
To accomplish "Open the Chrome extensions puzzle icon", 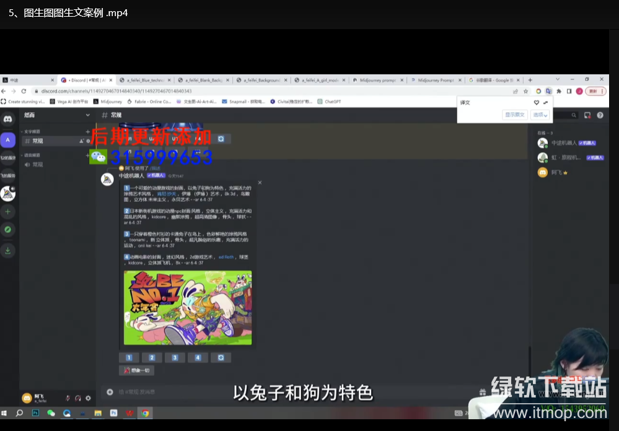I will tap(559, 91).
